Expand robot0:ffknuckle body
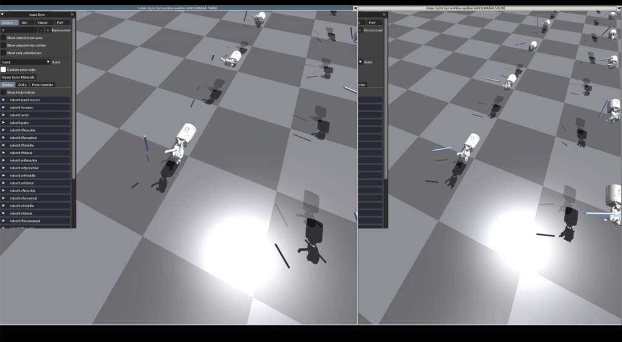Viewport: 622px width, 342px height. coord(4,130)
